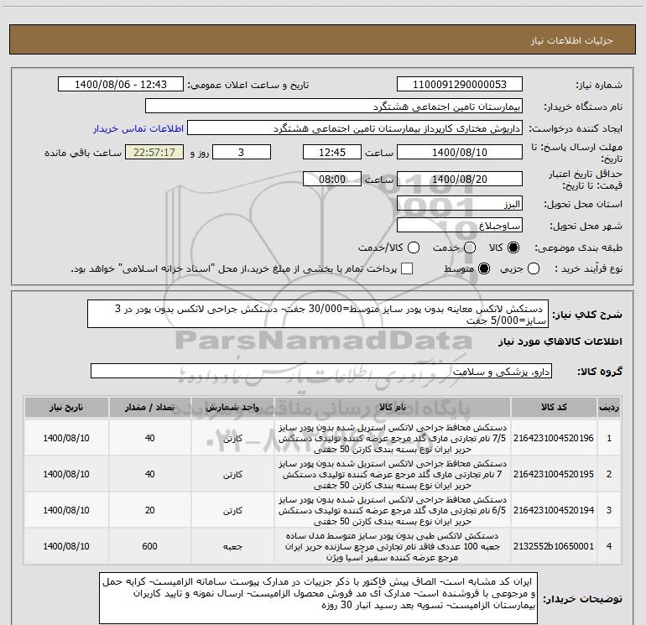Choose the متوسط purchase type radio
646x625 pixels.
[484, 268]
